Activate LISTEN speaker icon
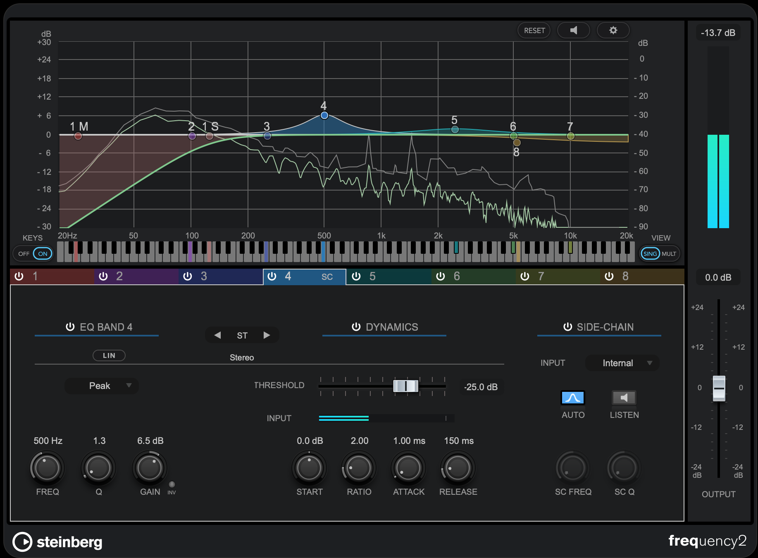 pyautogui.click(x=624, y=398)
